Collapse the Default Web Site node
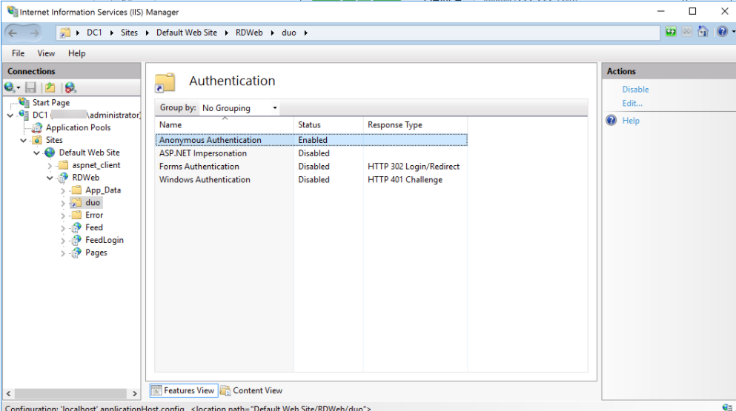736x411 pixels. (x=37, y=153)
